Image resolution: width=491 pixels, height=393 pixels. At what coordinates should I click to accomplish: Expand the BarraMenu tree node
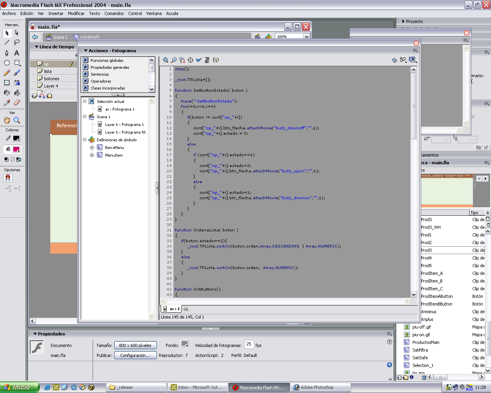pyautogui.click(x=92, y=147)
